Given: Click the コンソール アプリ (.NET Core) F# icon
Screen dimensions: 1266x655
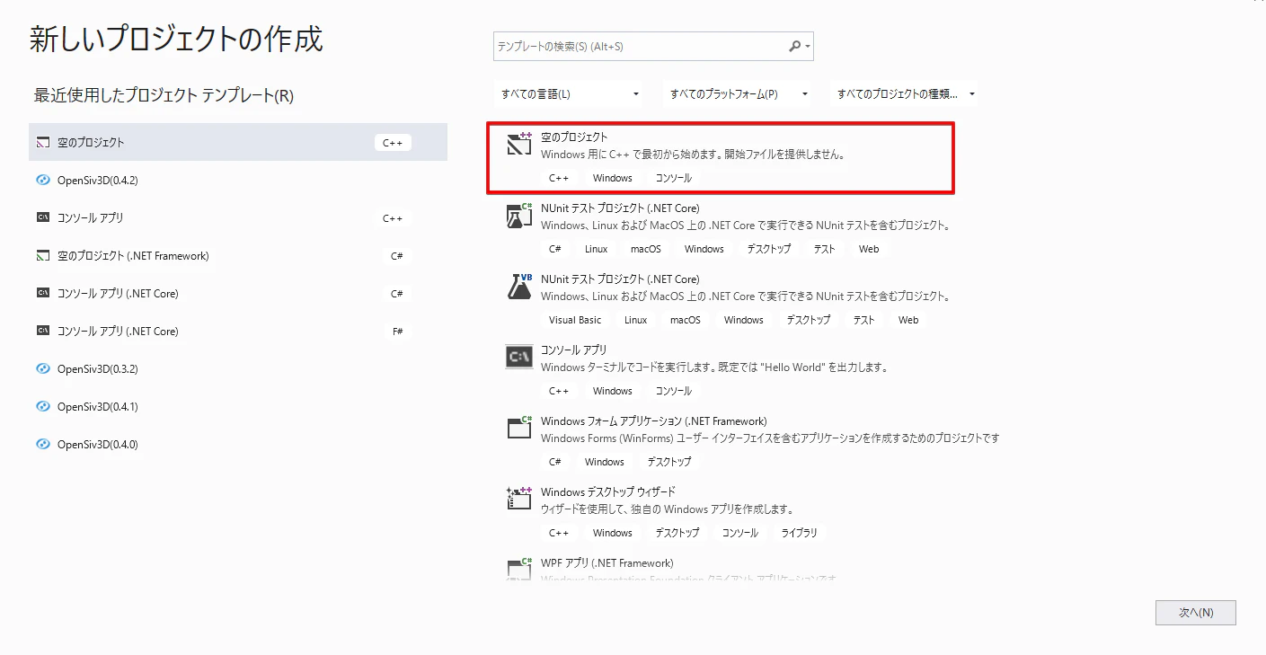Looking at the screenshot, I should 42,332.
